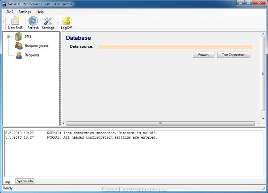Select the Recipients person icon
This screenshot has width=268, height=193.
coord(19,55)
